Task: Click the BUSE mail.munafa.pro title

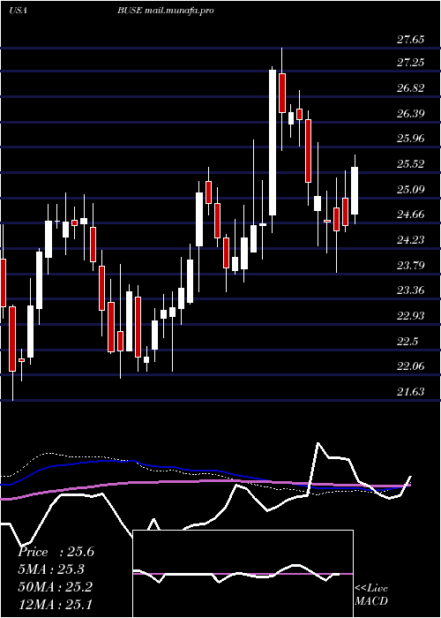Action: [x=166, y=11]
